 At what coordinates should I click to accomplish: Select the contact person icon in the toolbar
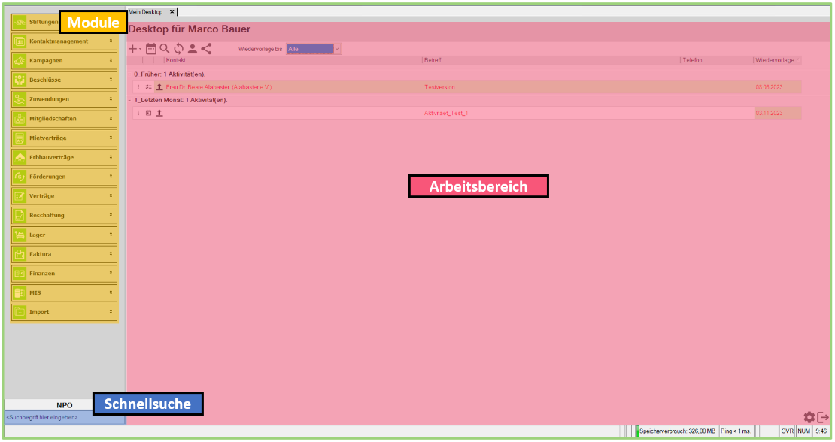193,49
